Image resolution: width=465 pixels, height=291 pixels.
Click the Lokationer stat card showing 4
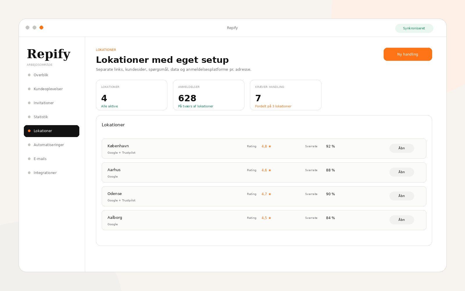click(x=132, y=95)
